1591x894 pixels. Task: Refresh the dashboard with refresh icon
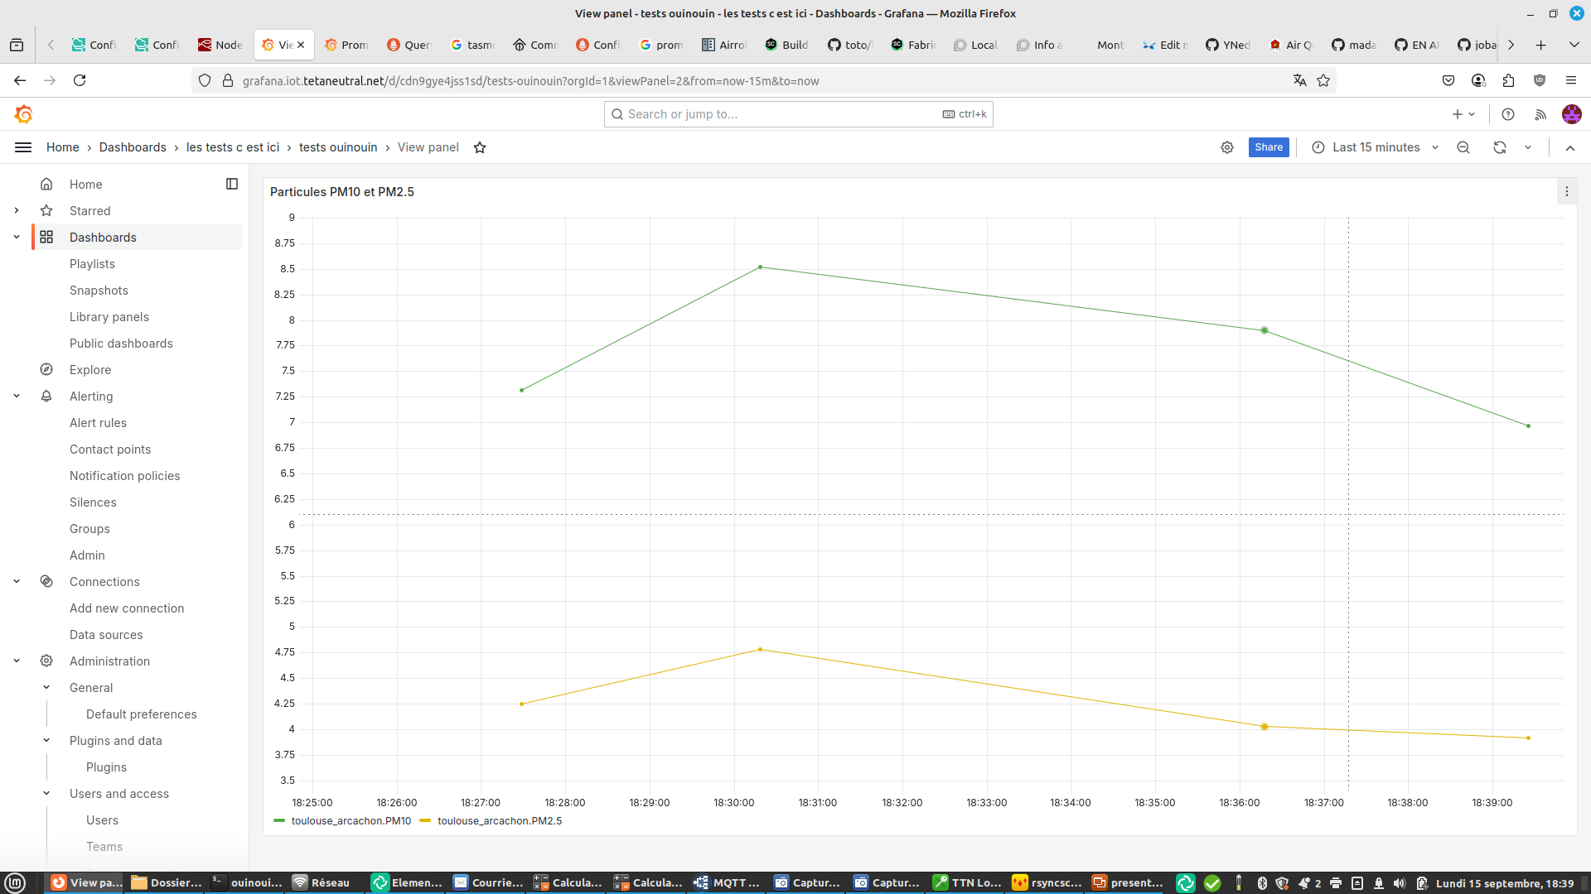1500,147
